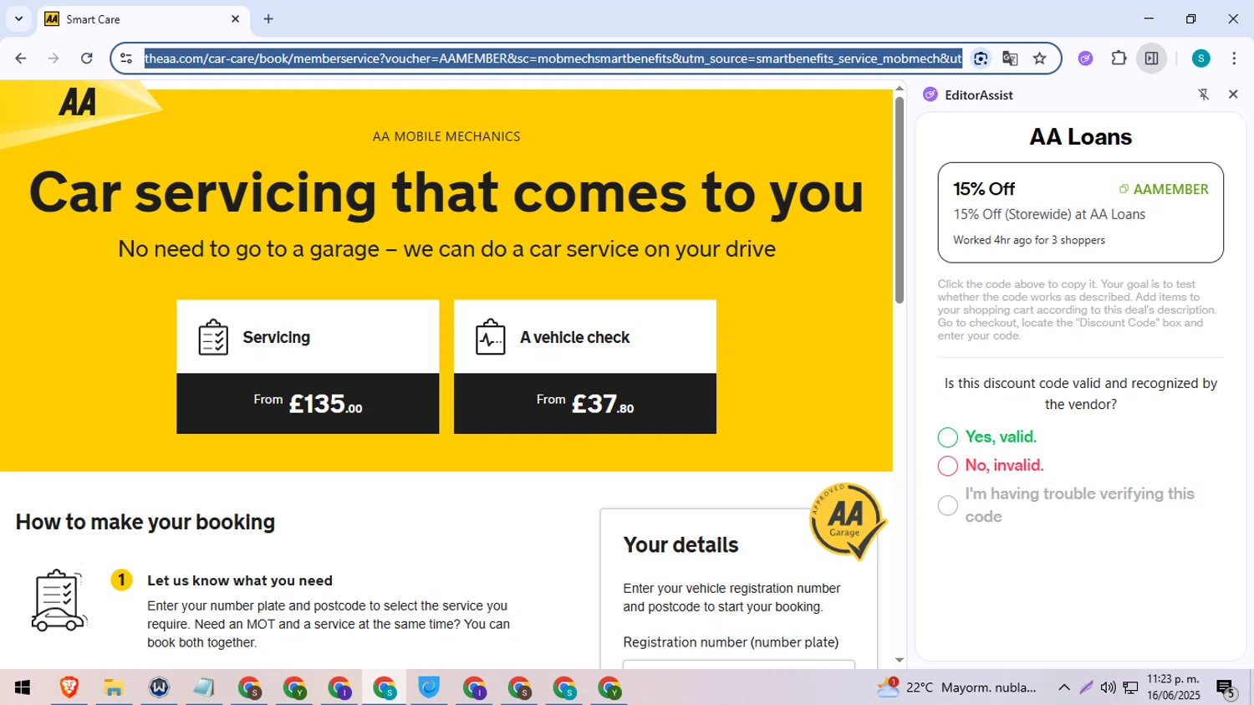This screenshot has width=1254, height=705.
Task: Click the weather widget showing 22°C
Action: click(956, 687)
